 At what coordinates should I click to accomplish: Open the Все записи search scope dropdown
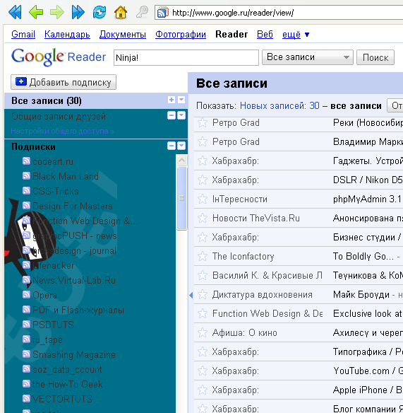(x=307, y=57)
